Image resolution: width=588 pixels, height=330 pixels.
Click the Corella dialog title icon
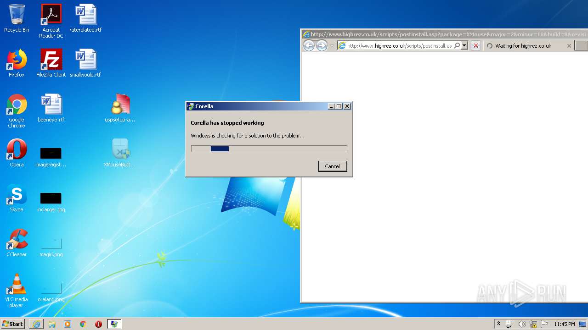pos(191,106)
